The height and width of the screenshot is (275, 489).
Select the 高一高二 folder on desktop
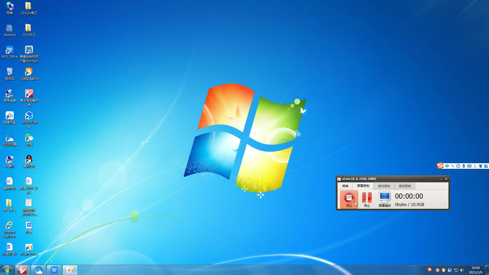10,205
